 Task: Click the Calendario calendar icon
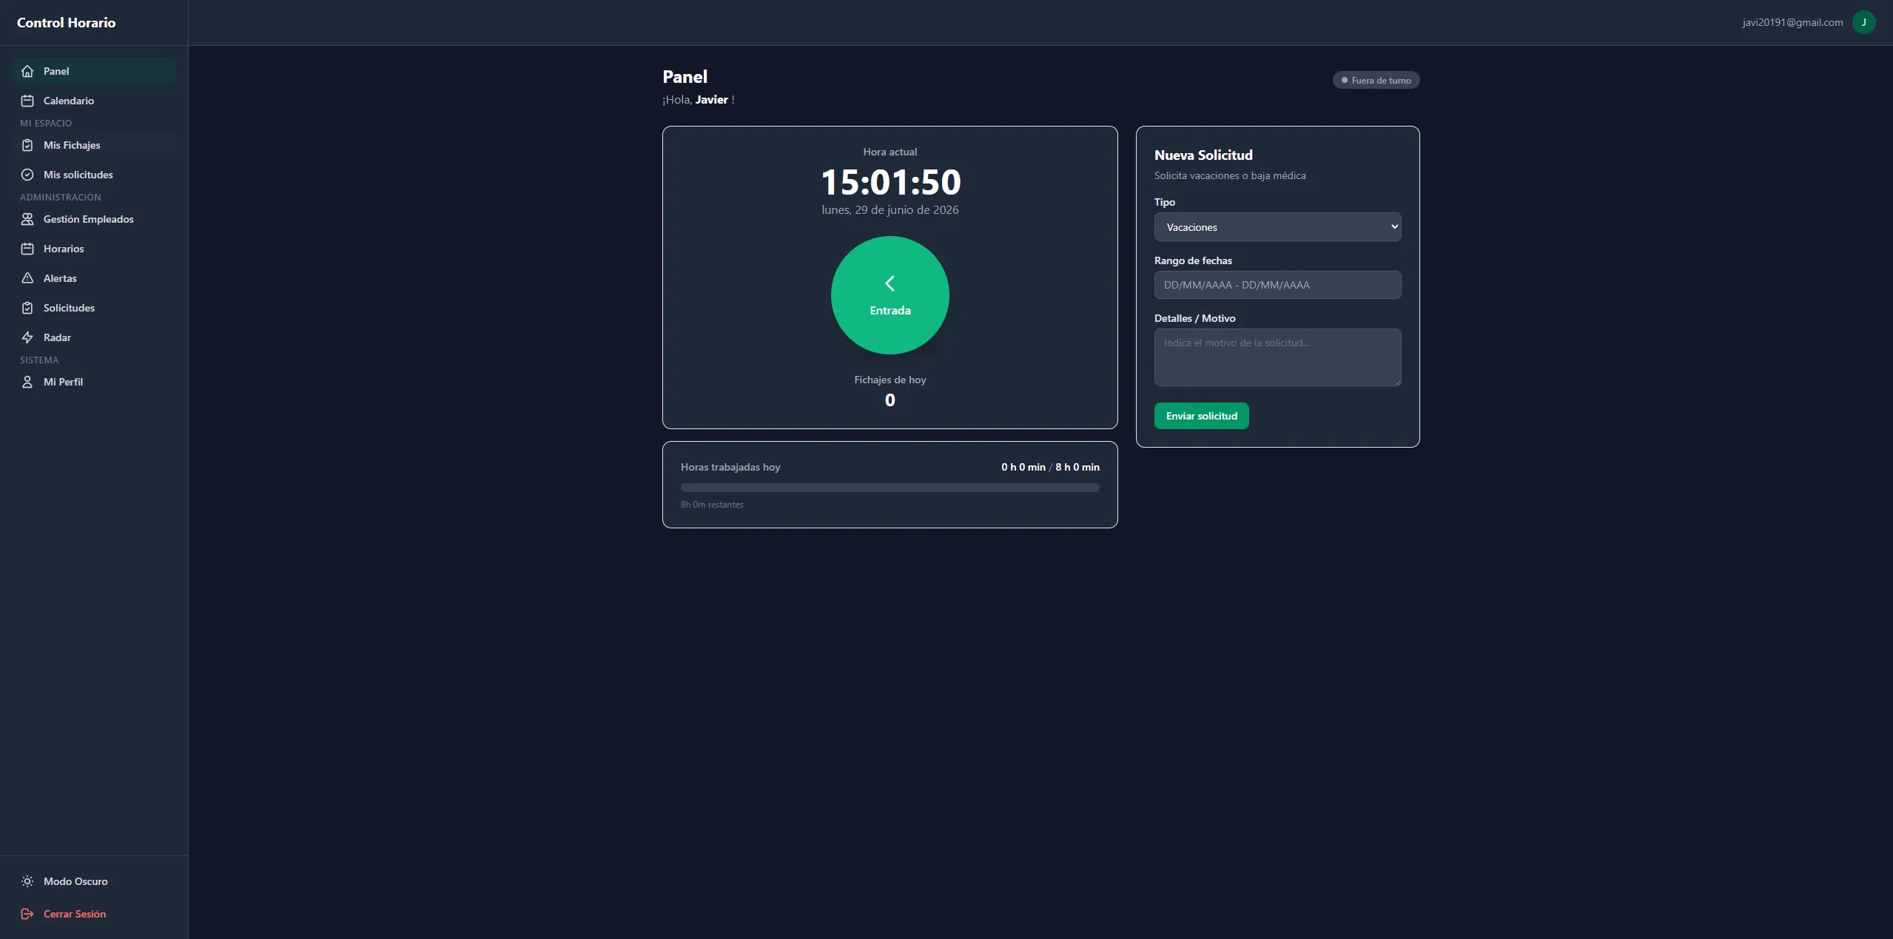click(27, 101)
